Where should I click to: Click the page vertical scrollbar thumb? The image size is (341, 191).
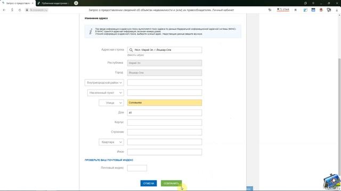[339, 117]
